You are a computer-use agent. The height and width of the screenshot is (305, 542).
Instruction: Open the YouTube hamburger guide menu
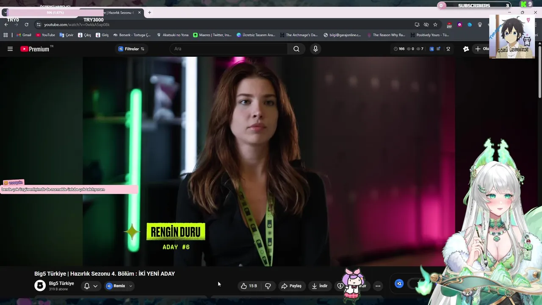point(10,49)
